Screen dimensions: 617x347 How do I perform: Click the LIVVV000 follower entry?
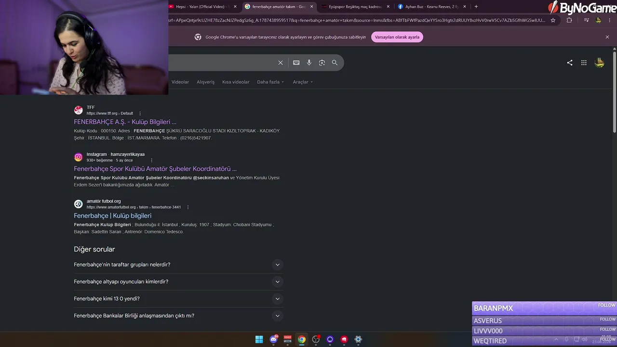(544, 331)
